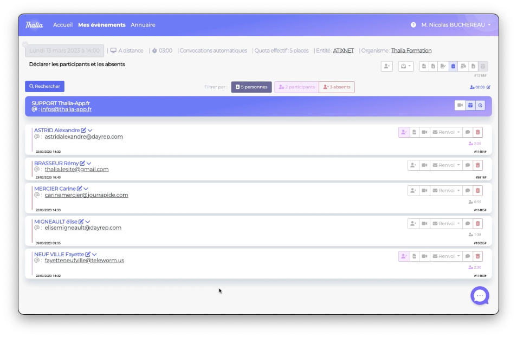This screenshot has width=517, height=337.
Task: Click the date field Lundi 13 mars 2023
Action: point(64,51)
